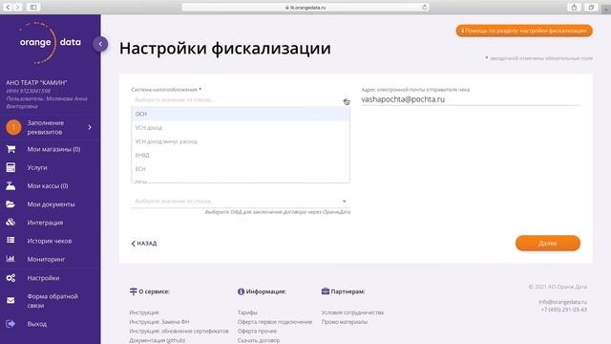Viewport: 611px width, 344px height.
Task: Click the envelope icon for Форма обратной связи
Action: [x=11, y=300]
